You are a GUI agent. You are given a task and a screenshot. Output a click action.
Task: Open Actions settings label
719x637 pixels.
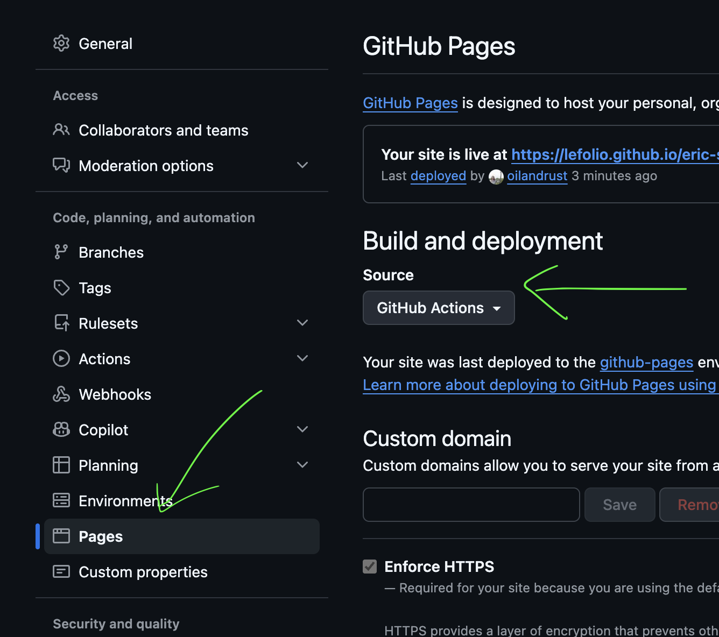coord(104,359)
